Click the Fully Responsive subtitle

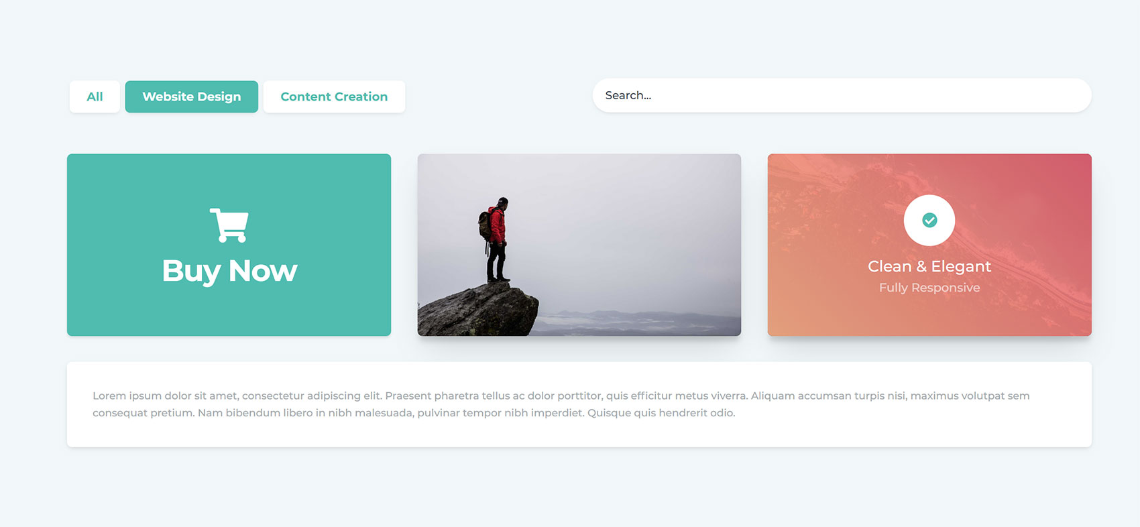(929, 288)
